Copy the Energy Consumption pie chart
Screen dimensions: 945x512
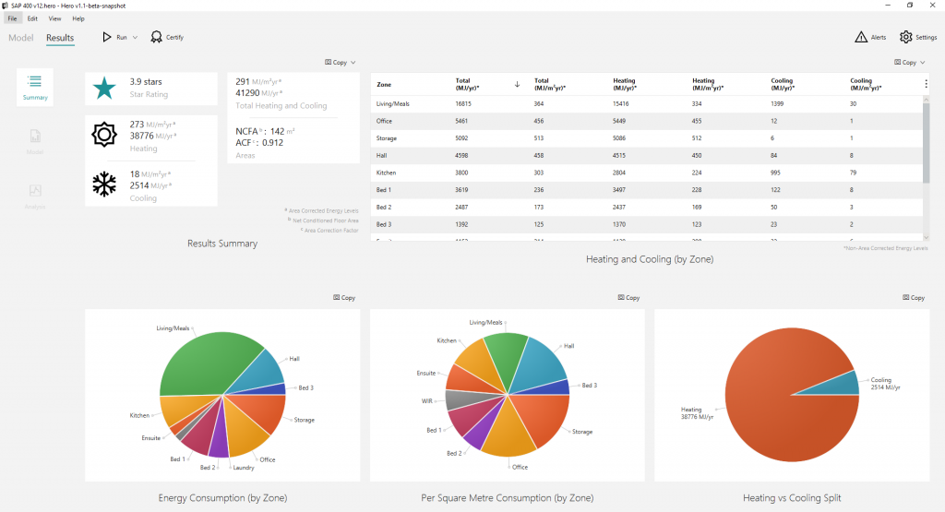click(344, 298)
